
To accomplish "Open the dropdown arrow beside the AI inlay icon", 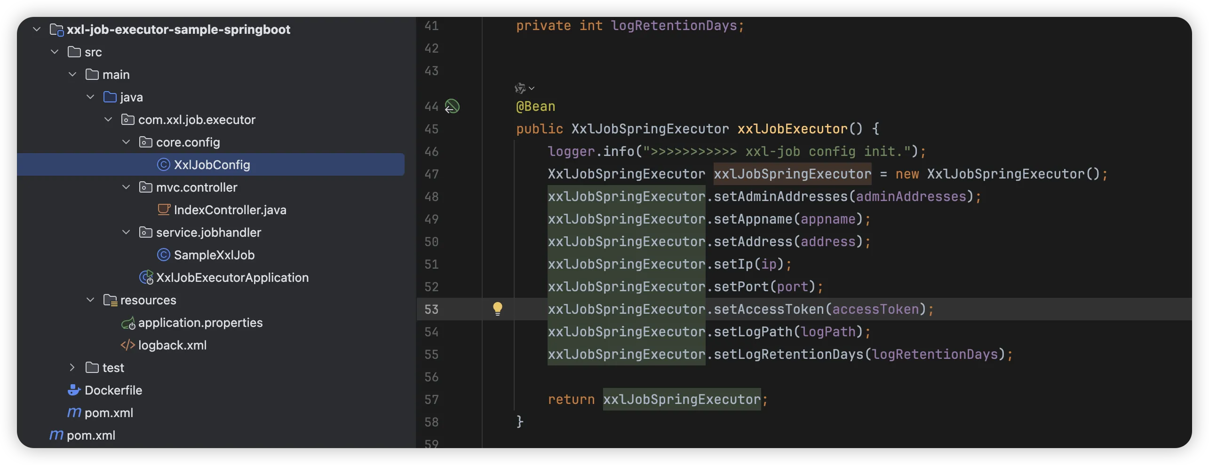I will coord(532,88).
